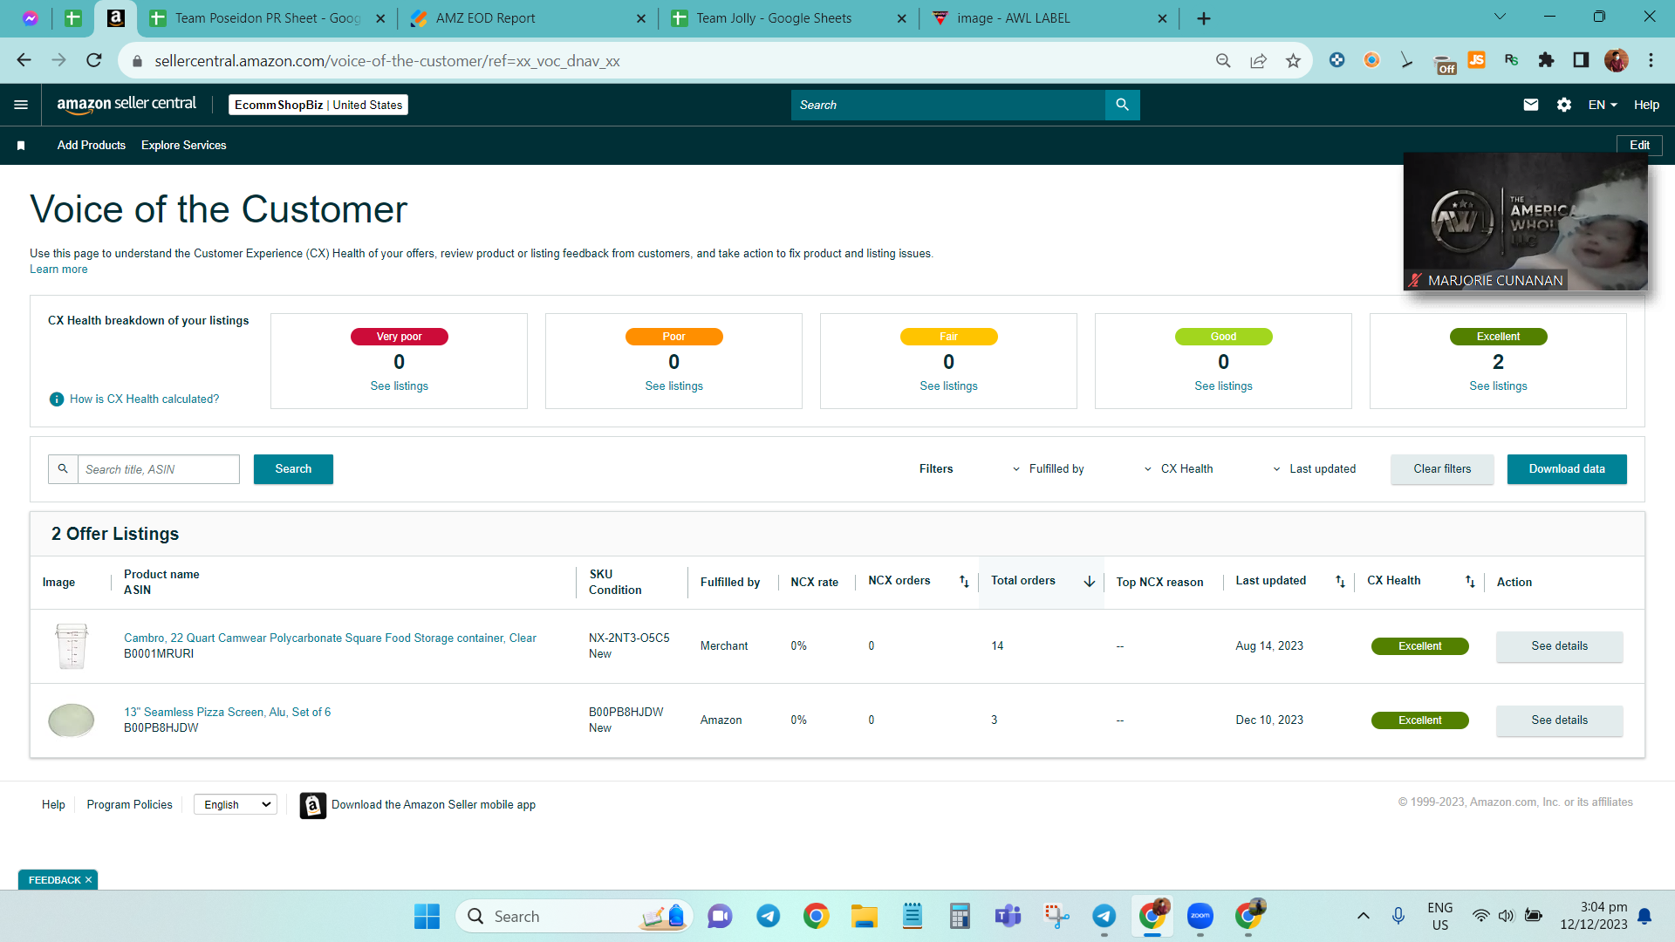Open the Seller Central hamburger menu
This screenshot has height=942, width=1675.
pos(21,105)
